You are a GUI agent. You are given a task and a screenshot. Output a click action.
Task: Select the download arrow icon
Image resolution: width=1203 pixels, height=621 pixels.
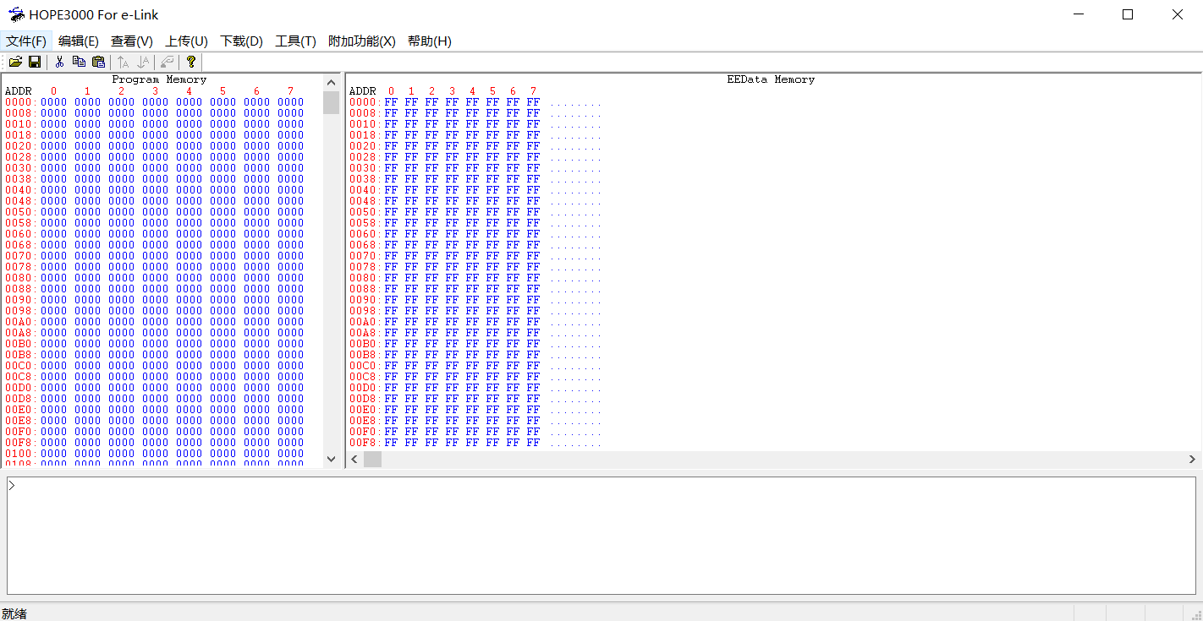(x=143, y=62)
